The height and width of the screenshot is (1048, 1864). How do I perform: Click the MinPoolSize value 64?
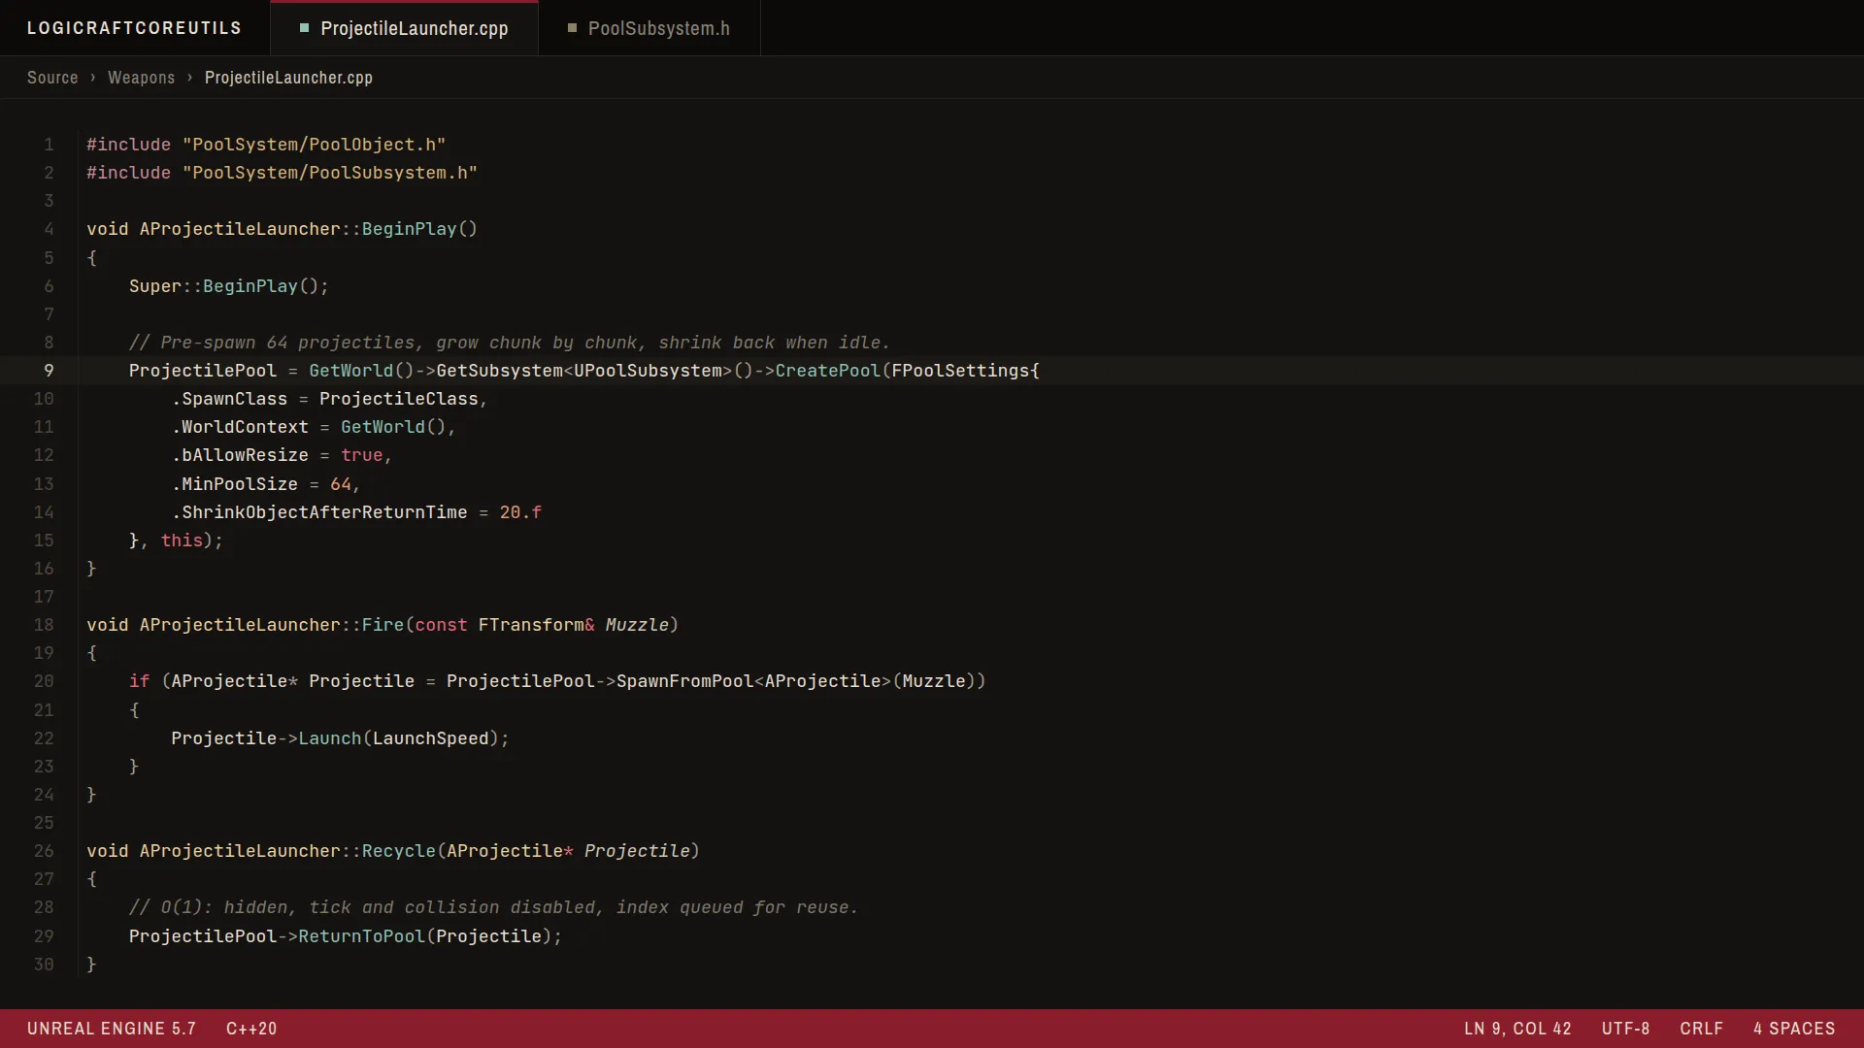(x=341, y=484)
